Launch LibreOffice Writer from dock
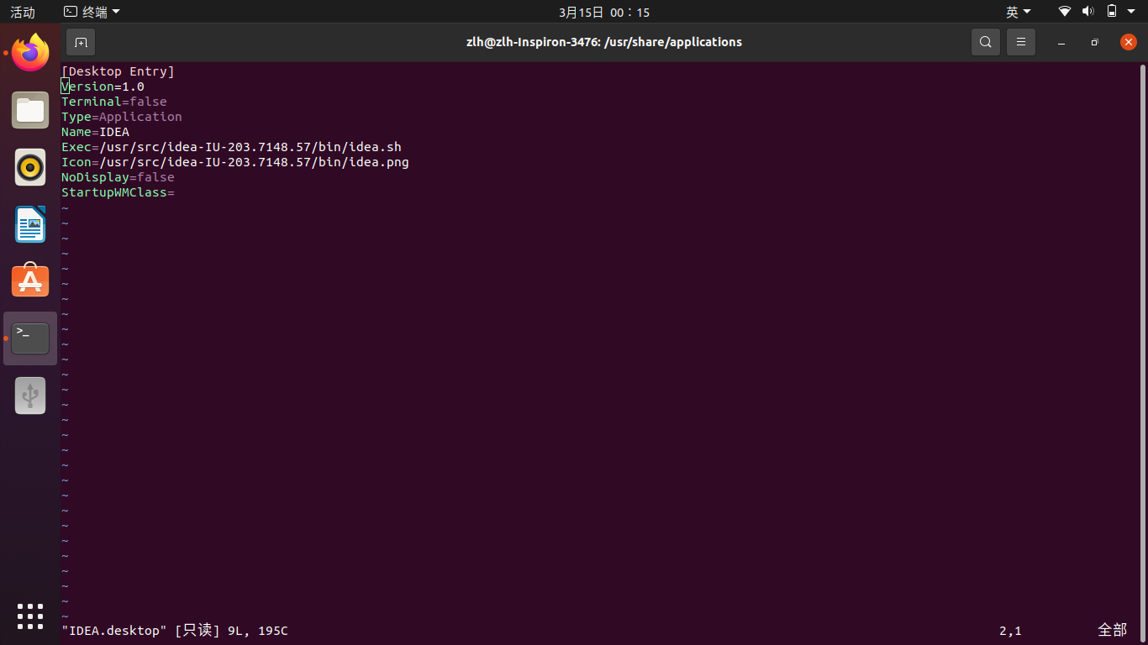The width and height of the screenshot is (1148, 645). (x=30, y=224)
